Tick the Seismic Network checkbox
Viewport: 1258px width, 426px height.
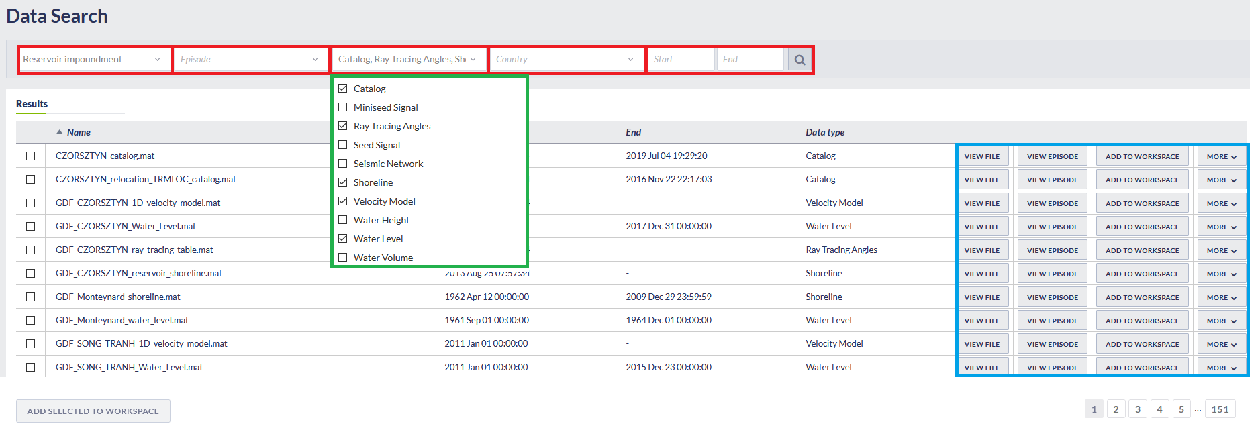tap(343, 164)
